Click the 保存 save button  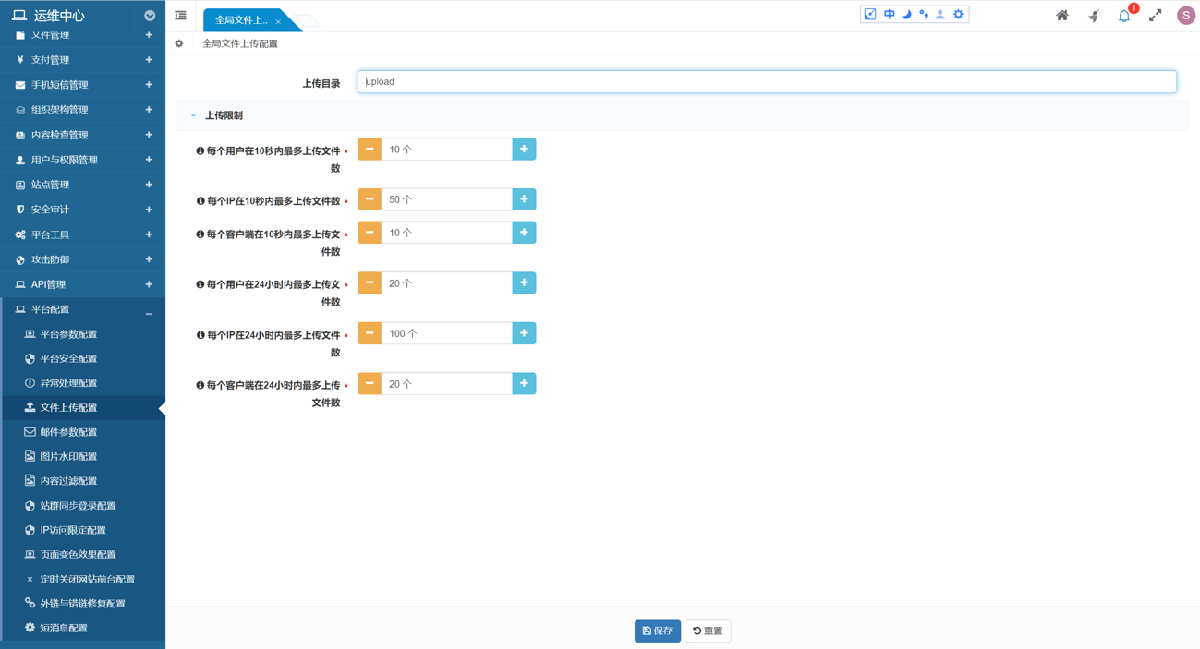pos(657,631)
